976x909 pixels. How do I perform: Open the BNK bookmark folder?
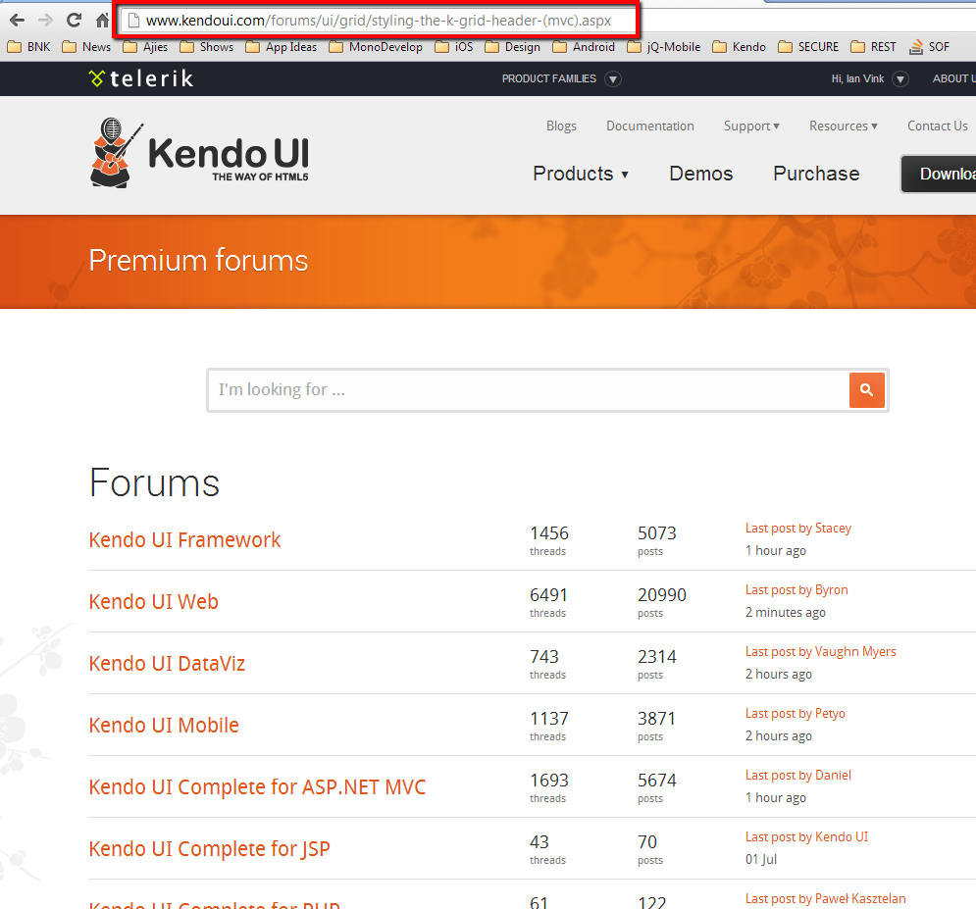click(x=29, y=47)
